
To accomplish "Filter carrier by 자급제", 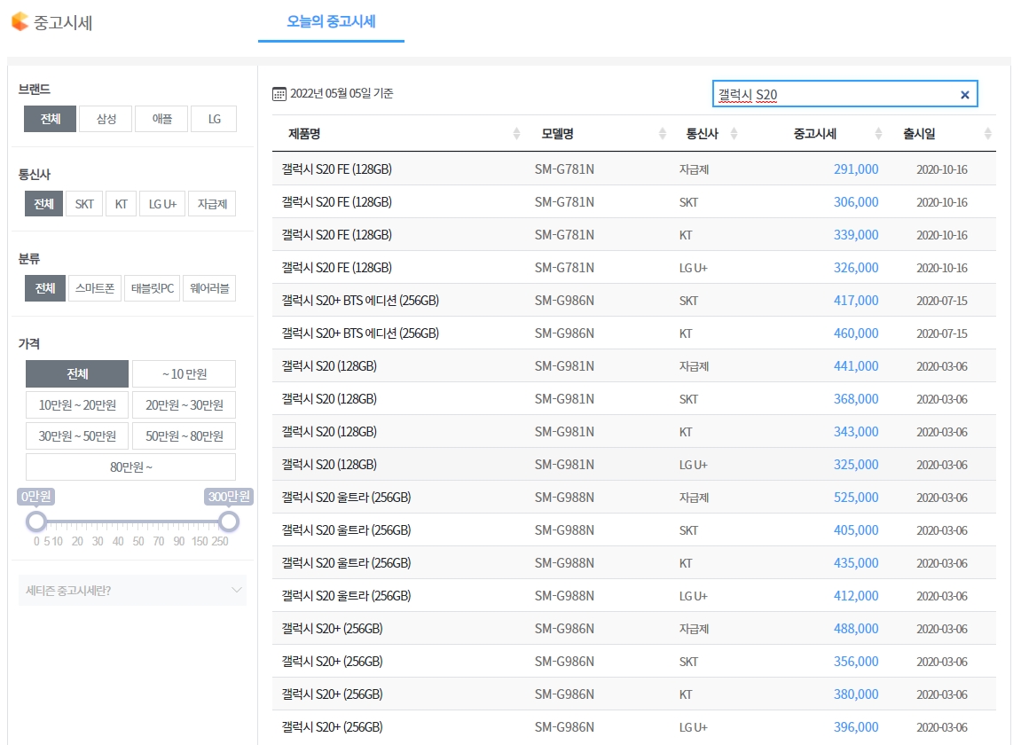I will 212,204.
